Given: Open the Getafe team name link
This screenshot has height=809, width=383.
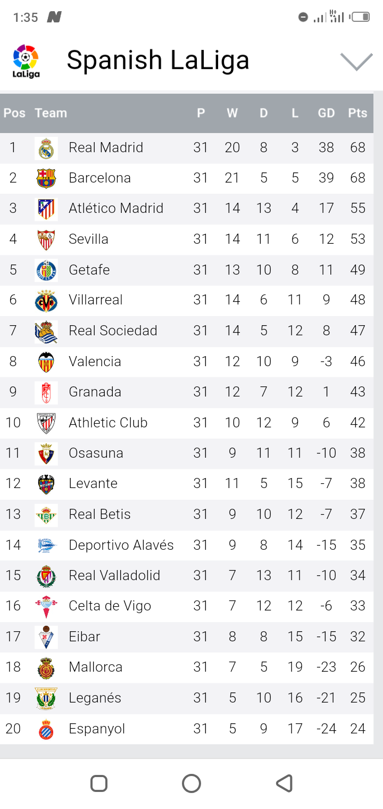Looking at the screenshot, I should (x=89, y=270).
